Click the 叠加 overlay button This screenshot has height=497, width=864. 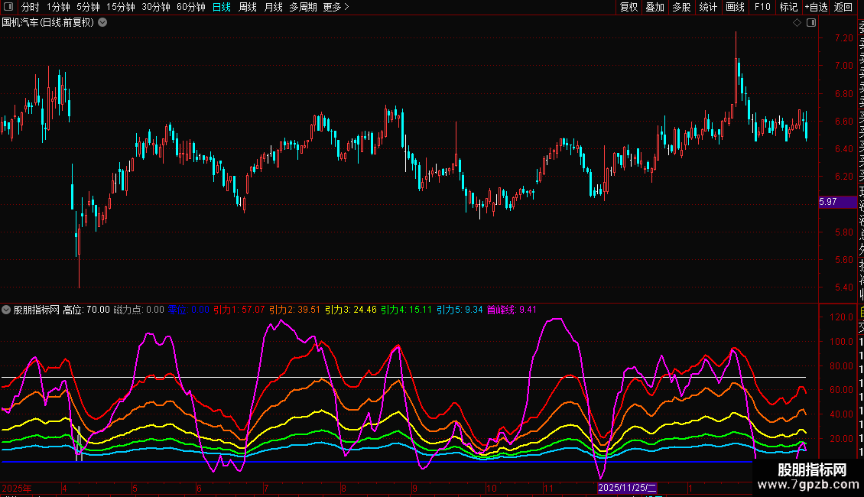click(654, 8)
